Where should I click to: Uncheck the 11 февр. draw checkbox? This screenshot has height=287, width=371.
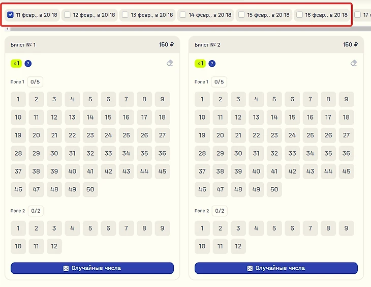tap(10, 15)
